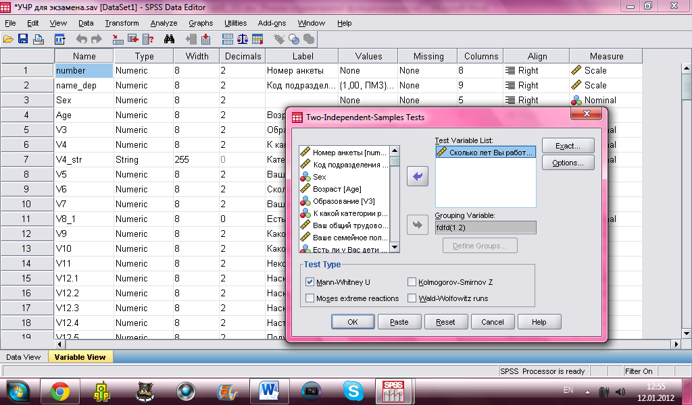Click OK in Two-Independent-Samples dialog
Screen dimensions: 692x405
353,322
